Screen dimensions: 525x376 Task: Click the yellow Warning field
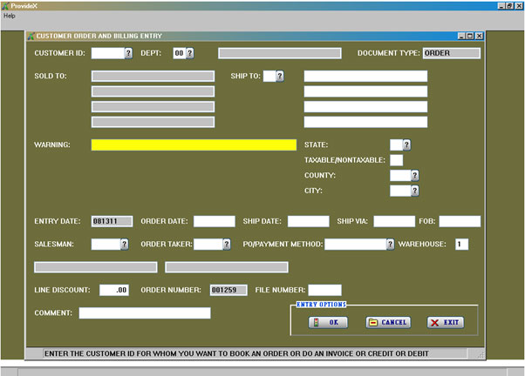(194, 144)
